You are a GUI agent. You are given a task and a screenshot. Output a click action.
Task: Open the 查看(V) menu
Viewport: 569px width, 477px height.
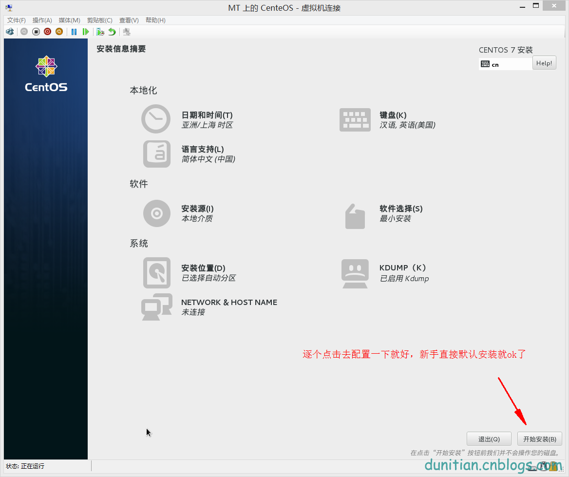(x=129, y=20)
